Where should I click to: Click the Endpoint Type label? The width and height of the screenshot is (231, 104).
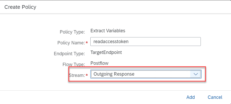69,54
